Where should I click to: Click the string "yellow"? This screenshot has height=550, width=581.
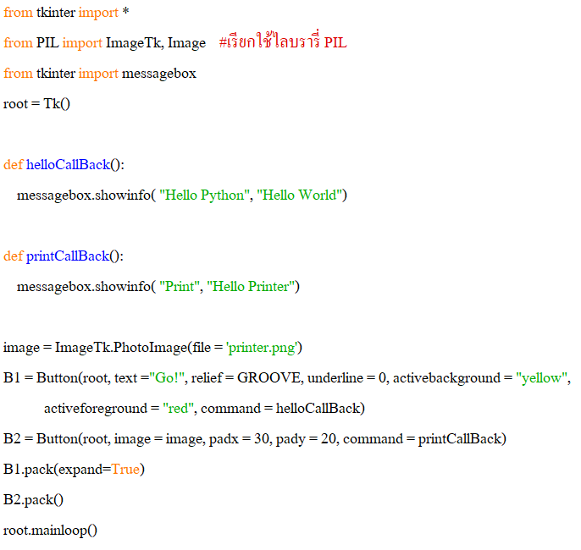click(542, 378)
